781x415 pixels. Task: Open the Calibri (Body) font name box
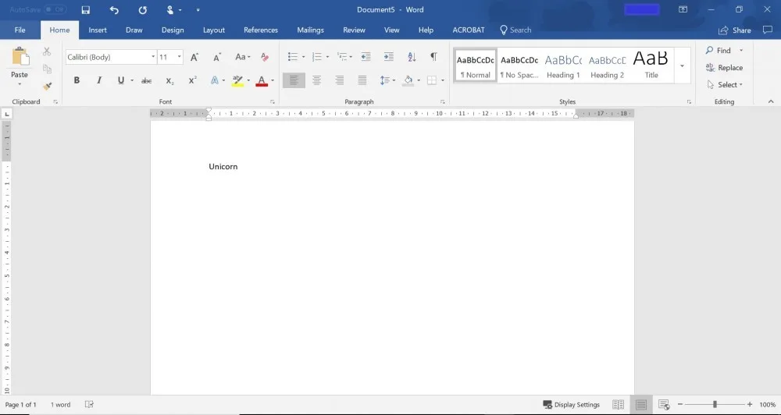pyautogui.click(x=111, y=57)
